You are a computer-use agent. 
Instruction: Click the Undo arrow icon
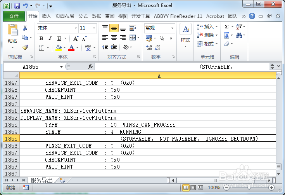[x=25, y=6]
